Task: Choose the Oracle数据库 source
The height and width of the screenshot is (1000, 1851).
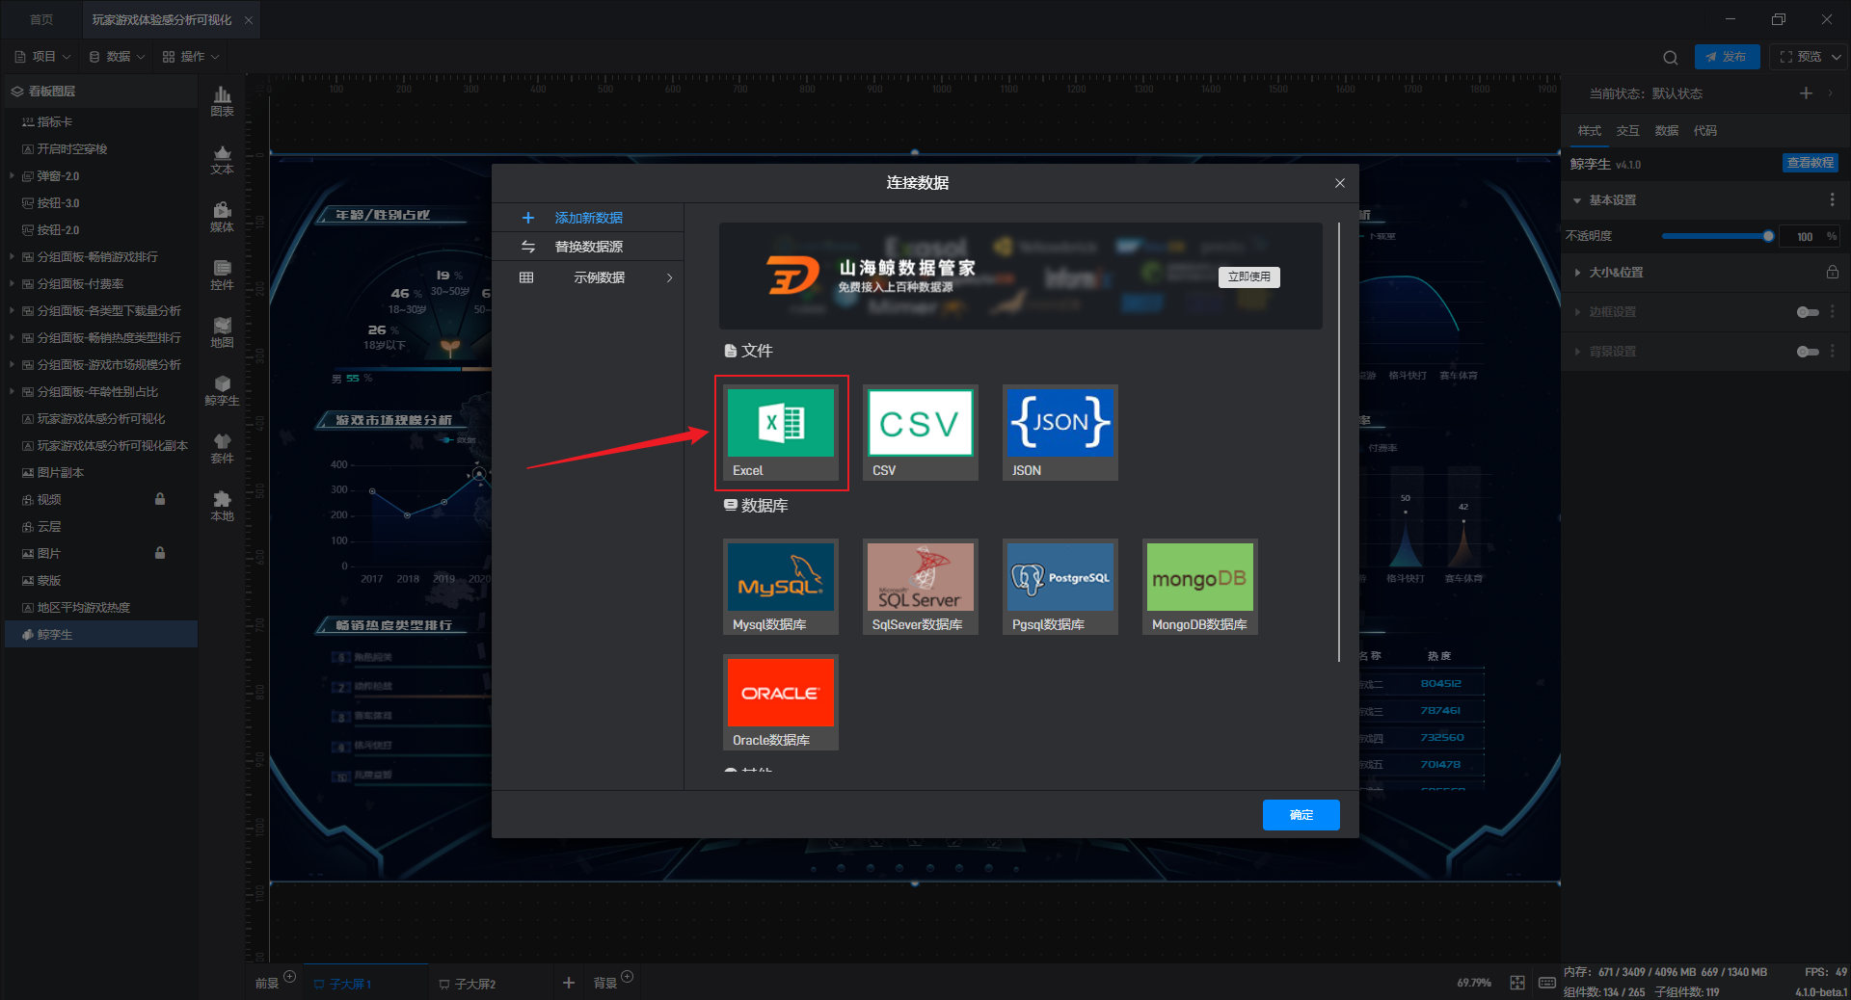Action: [781, 702]
